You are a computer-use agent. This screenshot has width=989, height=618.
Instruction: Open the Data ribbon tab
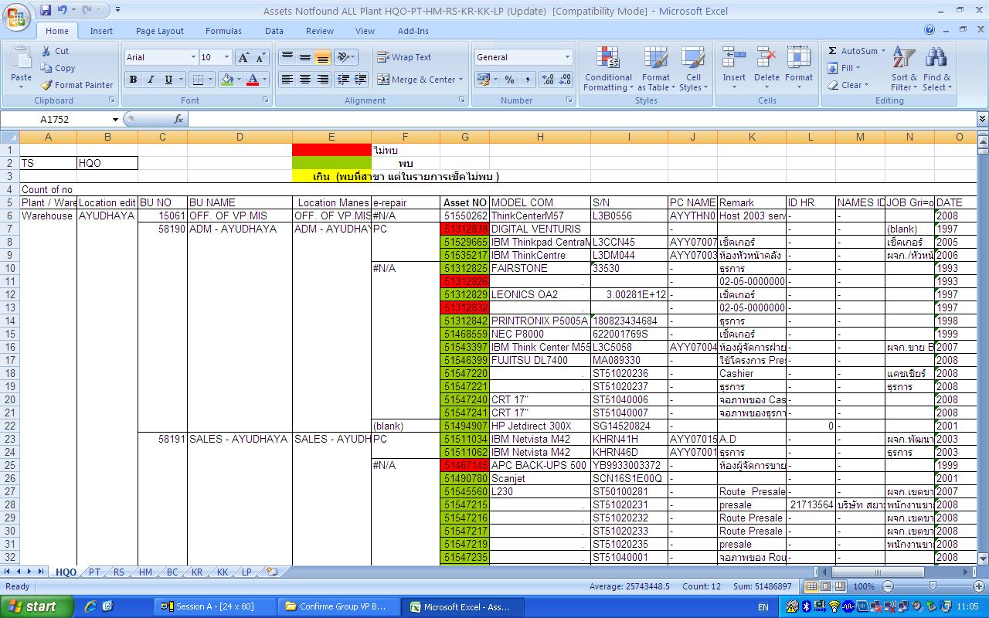274,31
